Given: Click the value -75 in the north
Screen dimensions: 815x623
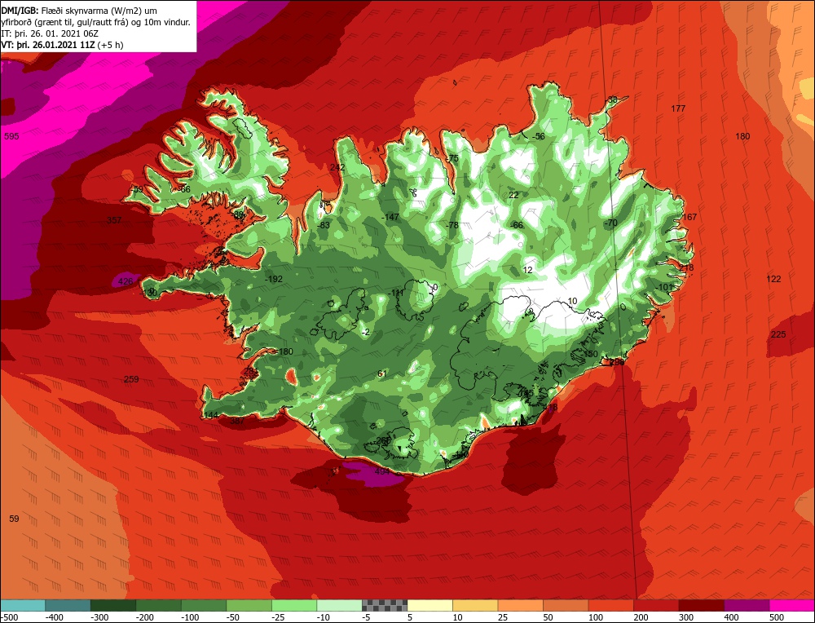Looking at the screenshot, I should 452,158.
